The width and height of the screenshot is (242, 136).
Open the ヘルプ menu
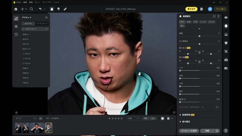tap(56, 2)
